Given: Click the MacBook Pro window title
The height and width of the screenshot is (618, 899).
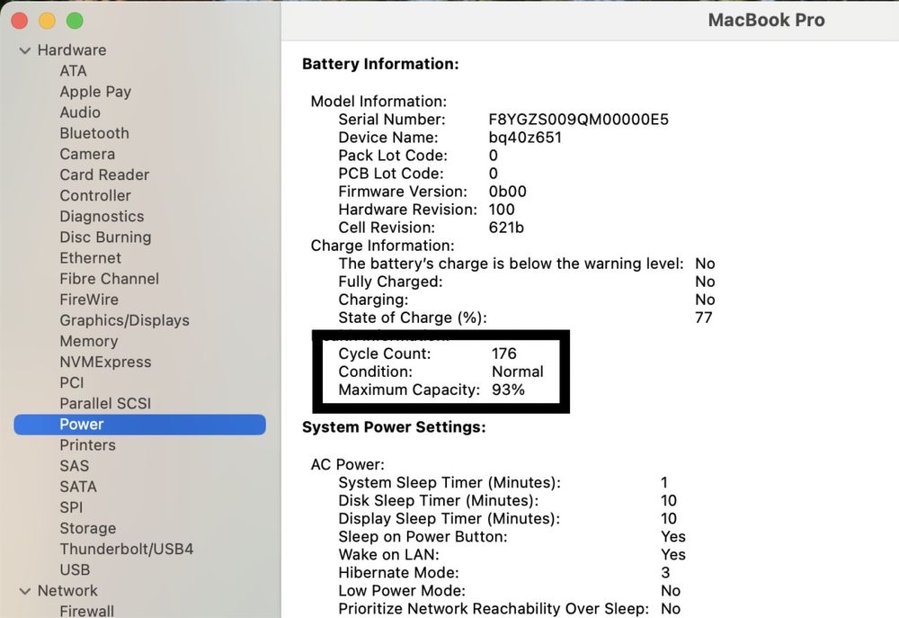Looking at the screenshot, I should pos(767,20).
